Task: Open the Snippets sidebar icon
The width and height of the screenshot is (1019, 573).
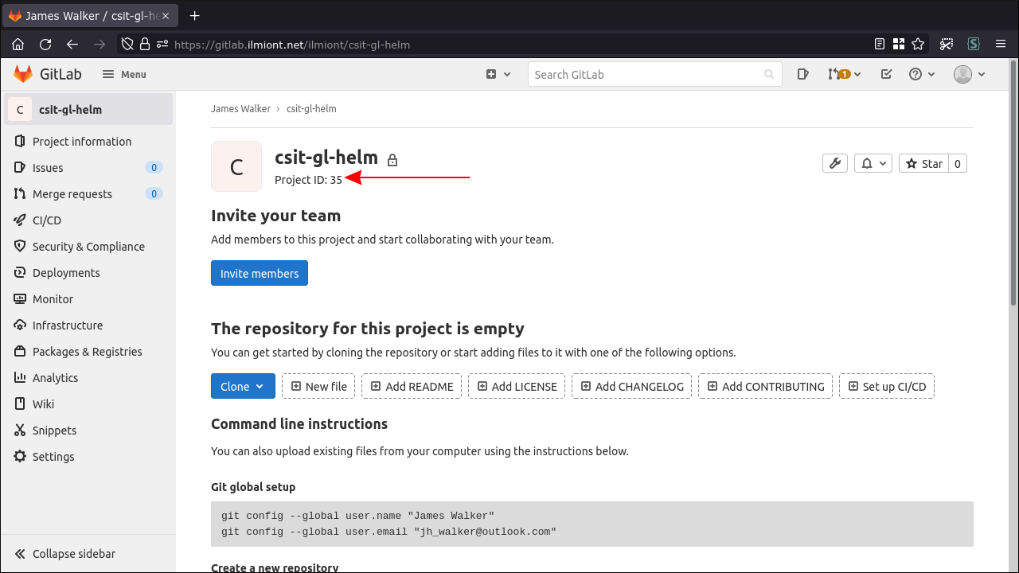Action: 53,430
